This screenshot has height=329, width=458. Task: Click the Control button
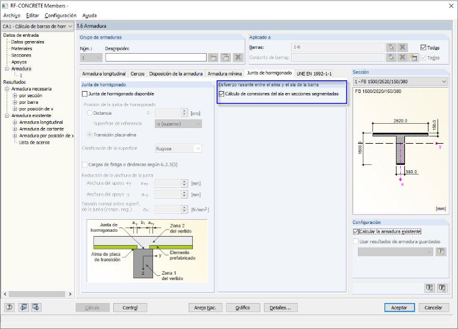130,308
